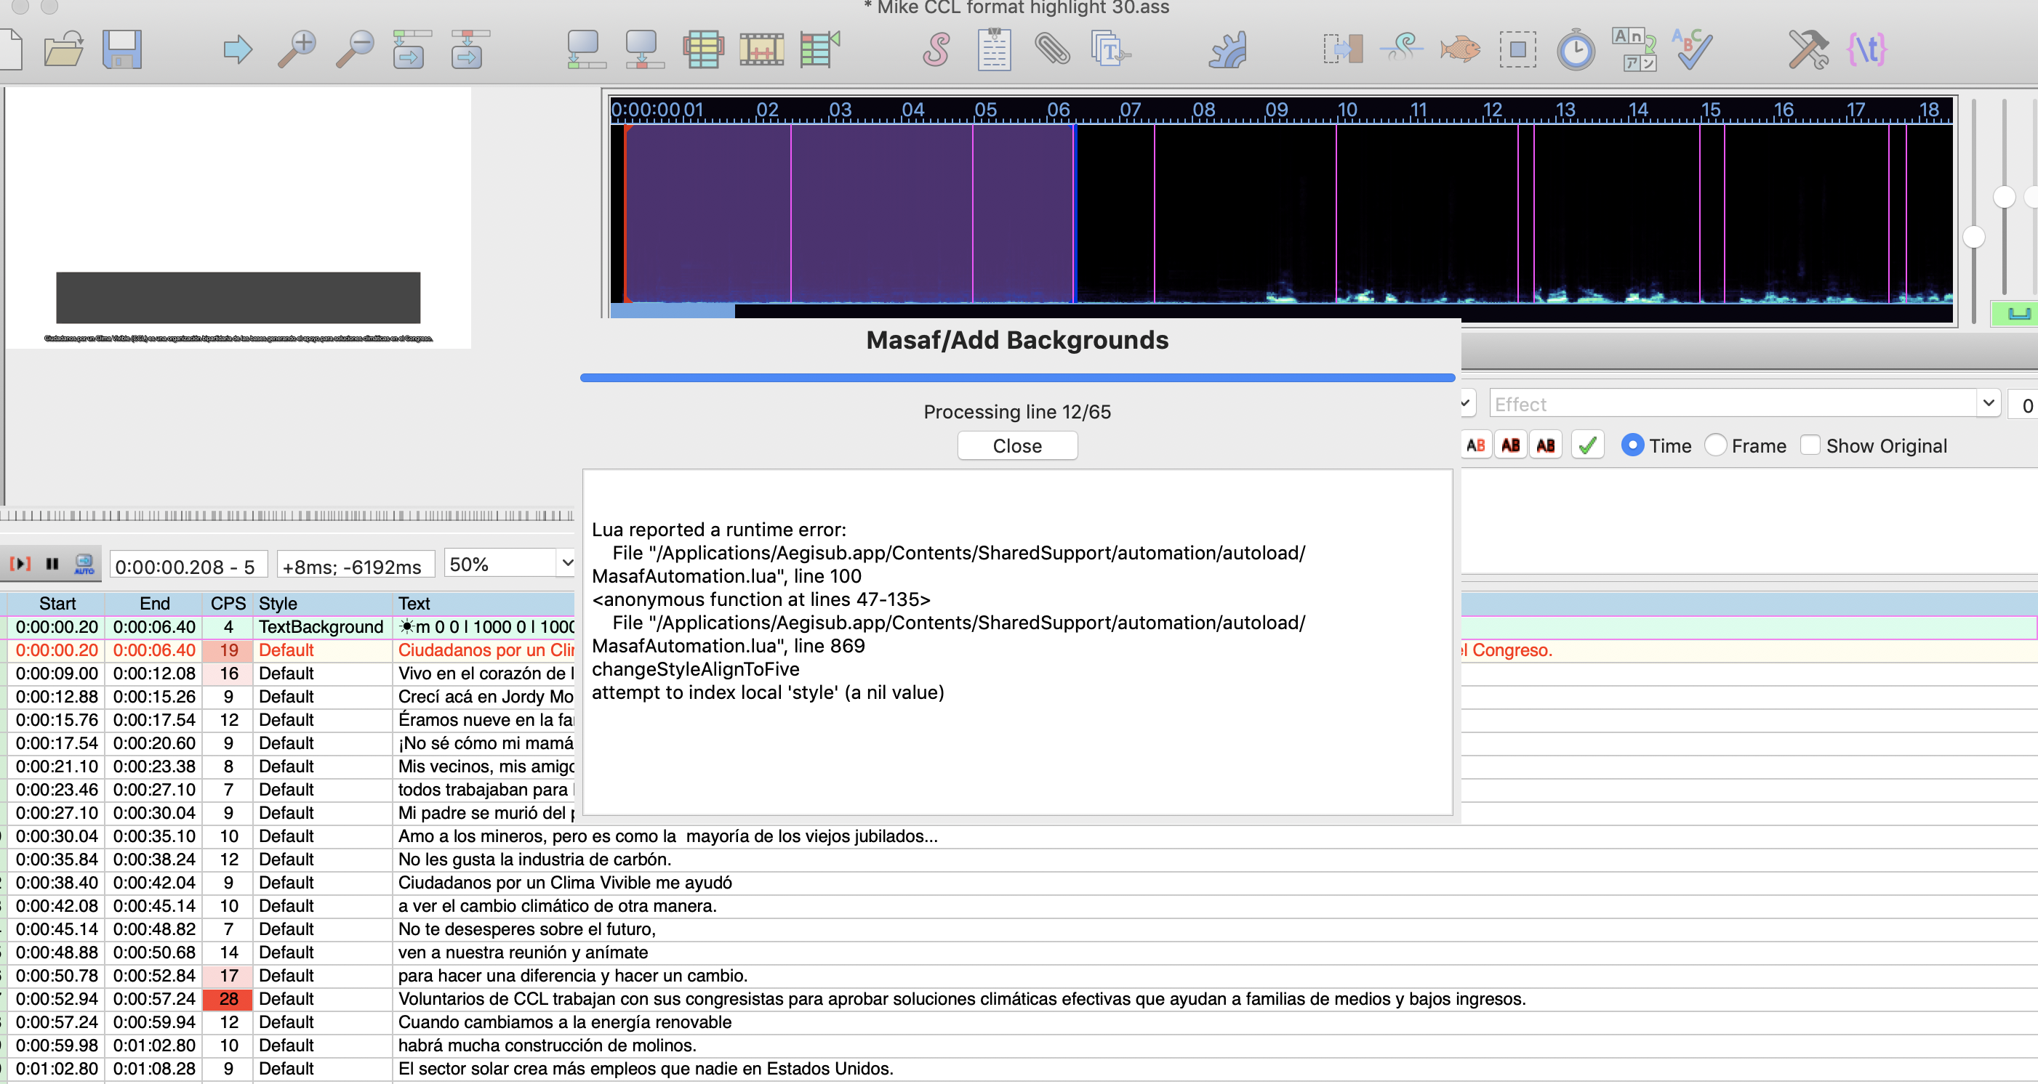Image resolution: width=2038 pixels, height=1084 pixels.
Task: Select row 'No les gusta la industria de carbón.'
Action: click(x=1019, y=859)
